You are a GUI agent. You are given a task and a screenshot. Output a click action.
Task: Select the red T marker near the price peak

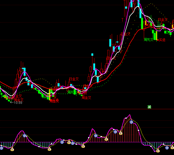[x=123, y=20]
